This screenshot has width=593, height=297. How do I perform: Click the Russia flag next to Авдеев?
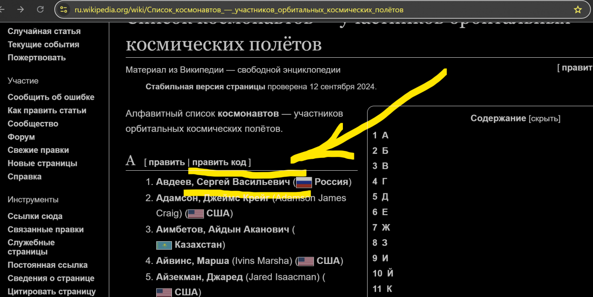tap(304, 183)
